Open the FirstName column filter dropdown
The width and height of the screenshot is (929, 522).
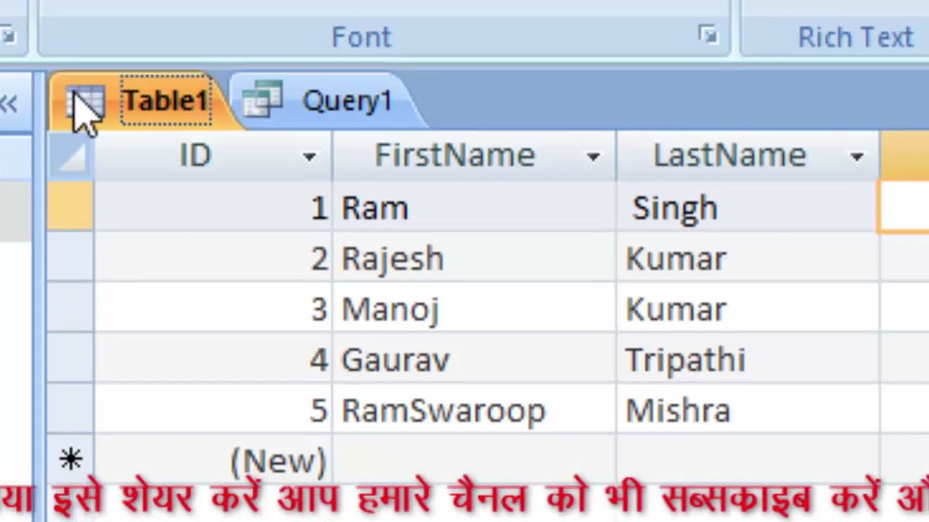tap(593, 157)
